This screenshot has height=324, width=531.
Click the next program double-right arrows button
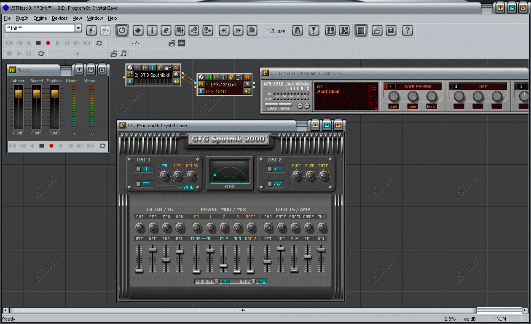click(238, 30)
